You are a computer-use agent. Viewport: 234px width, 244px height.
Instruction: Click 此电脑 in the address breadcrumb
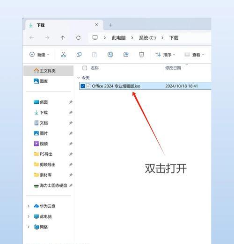pyautogui.click(x=119, y=38)
